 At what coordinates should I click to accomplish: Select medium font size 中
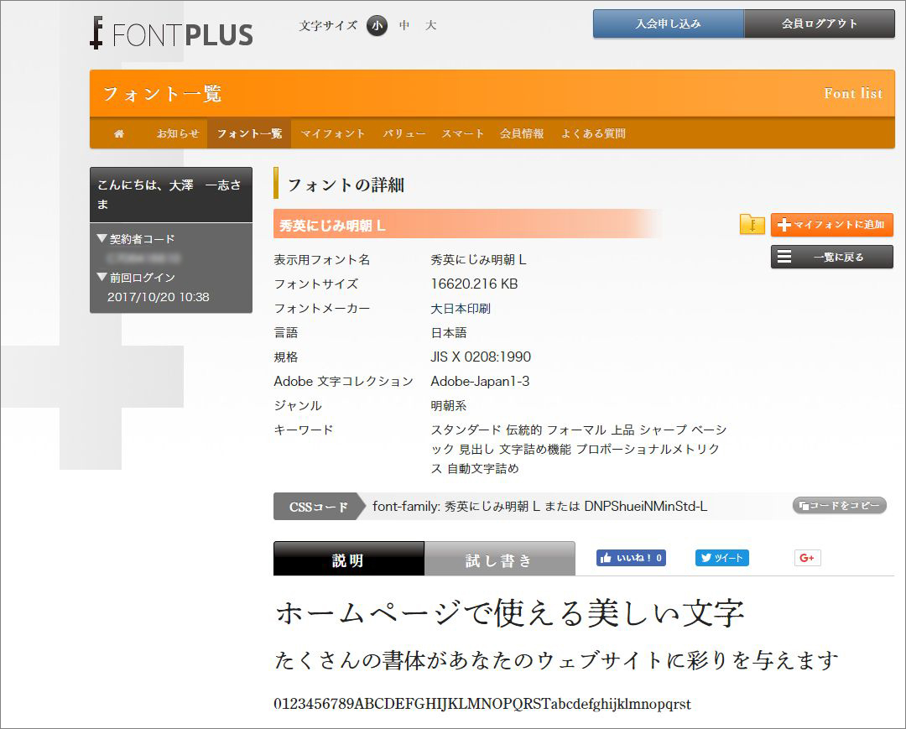point(404,25)
